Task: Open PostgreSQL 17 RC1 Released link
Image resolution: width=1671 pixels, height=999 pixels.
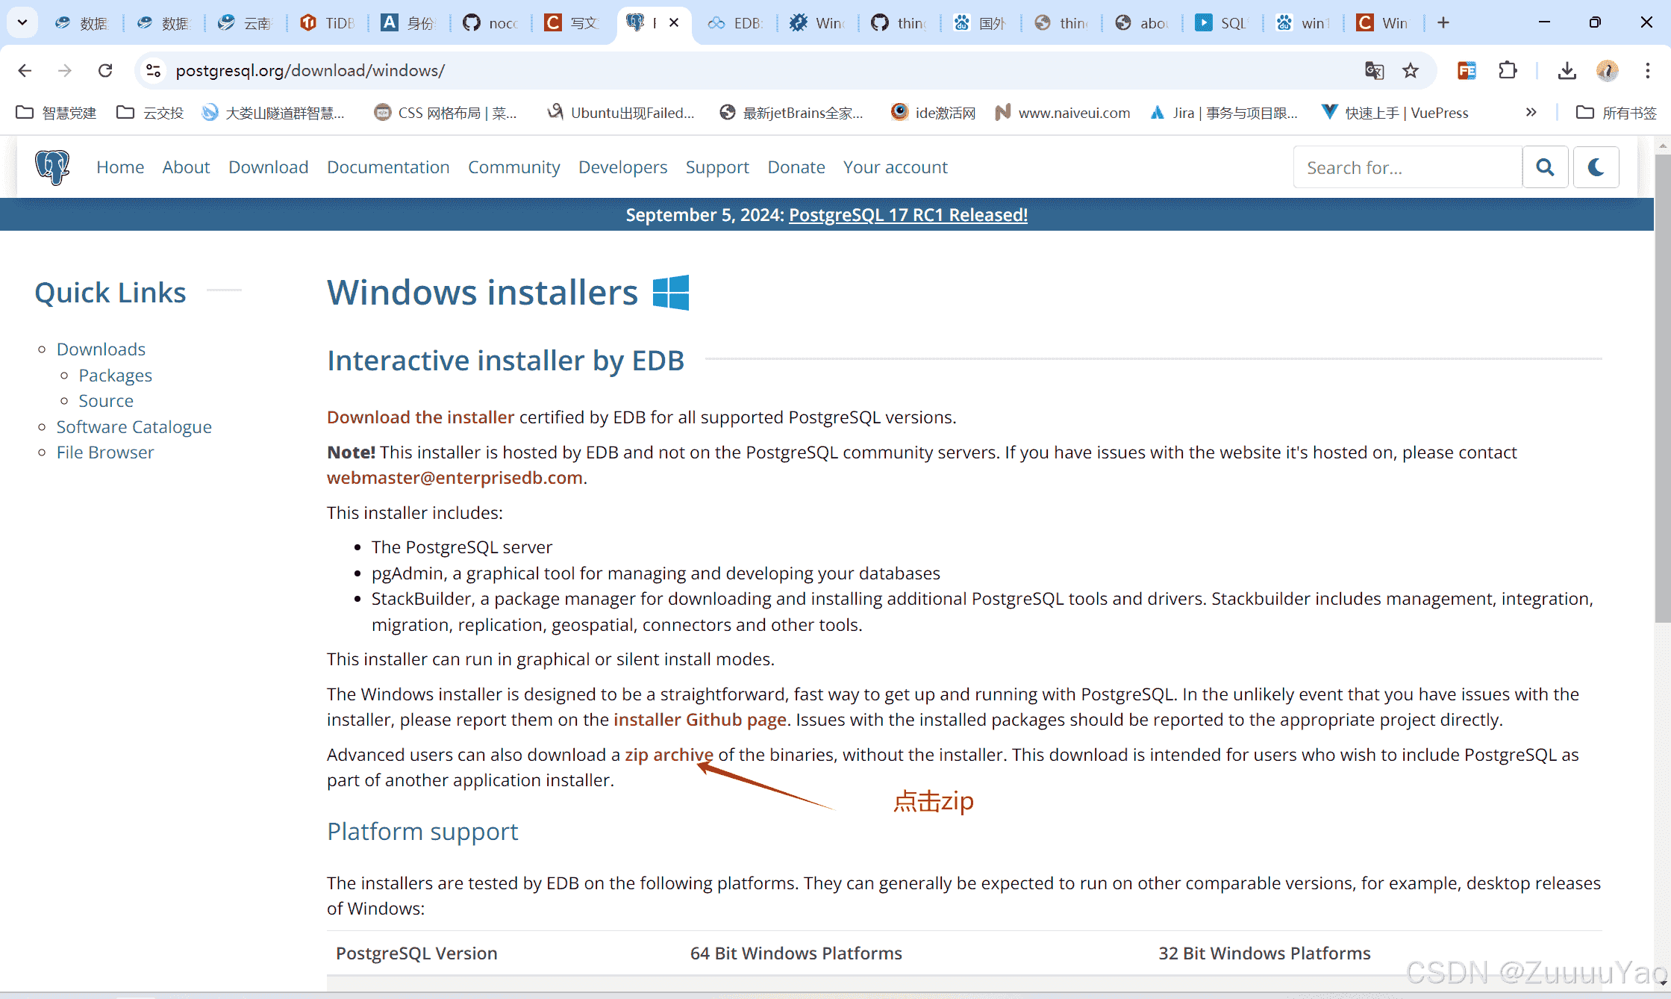Action: click(x=908, y=215)
